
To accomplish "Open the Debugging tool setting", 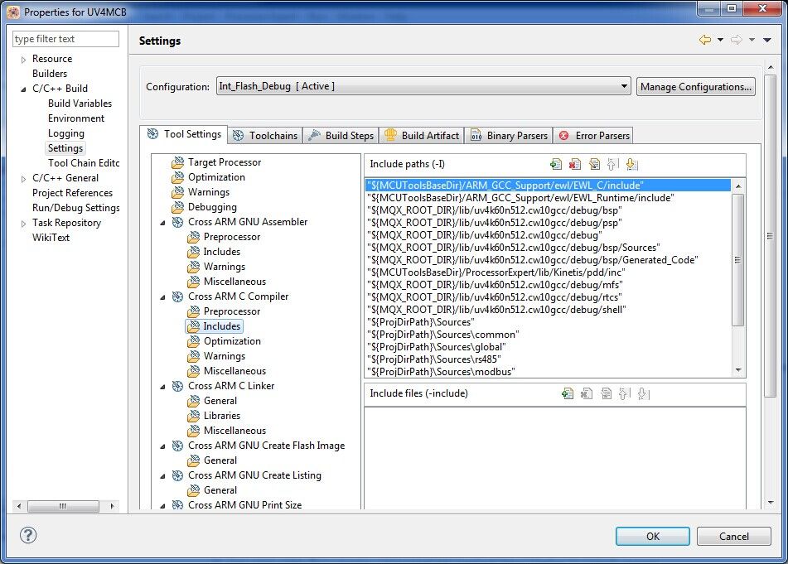I will pyautogui.click(x=212, y=207).
